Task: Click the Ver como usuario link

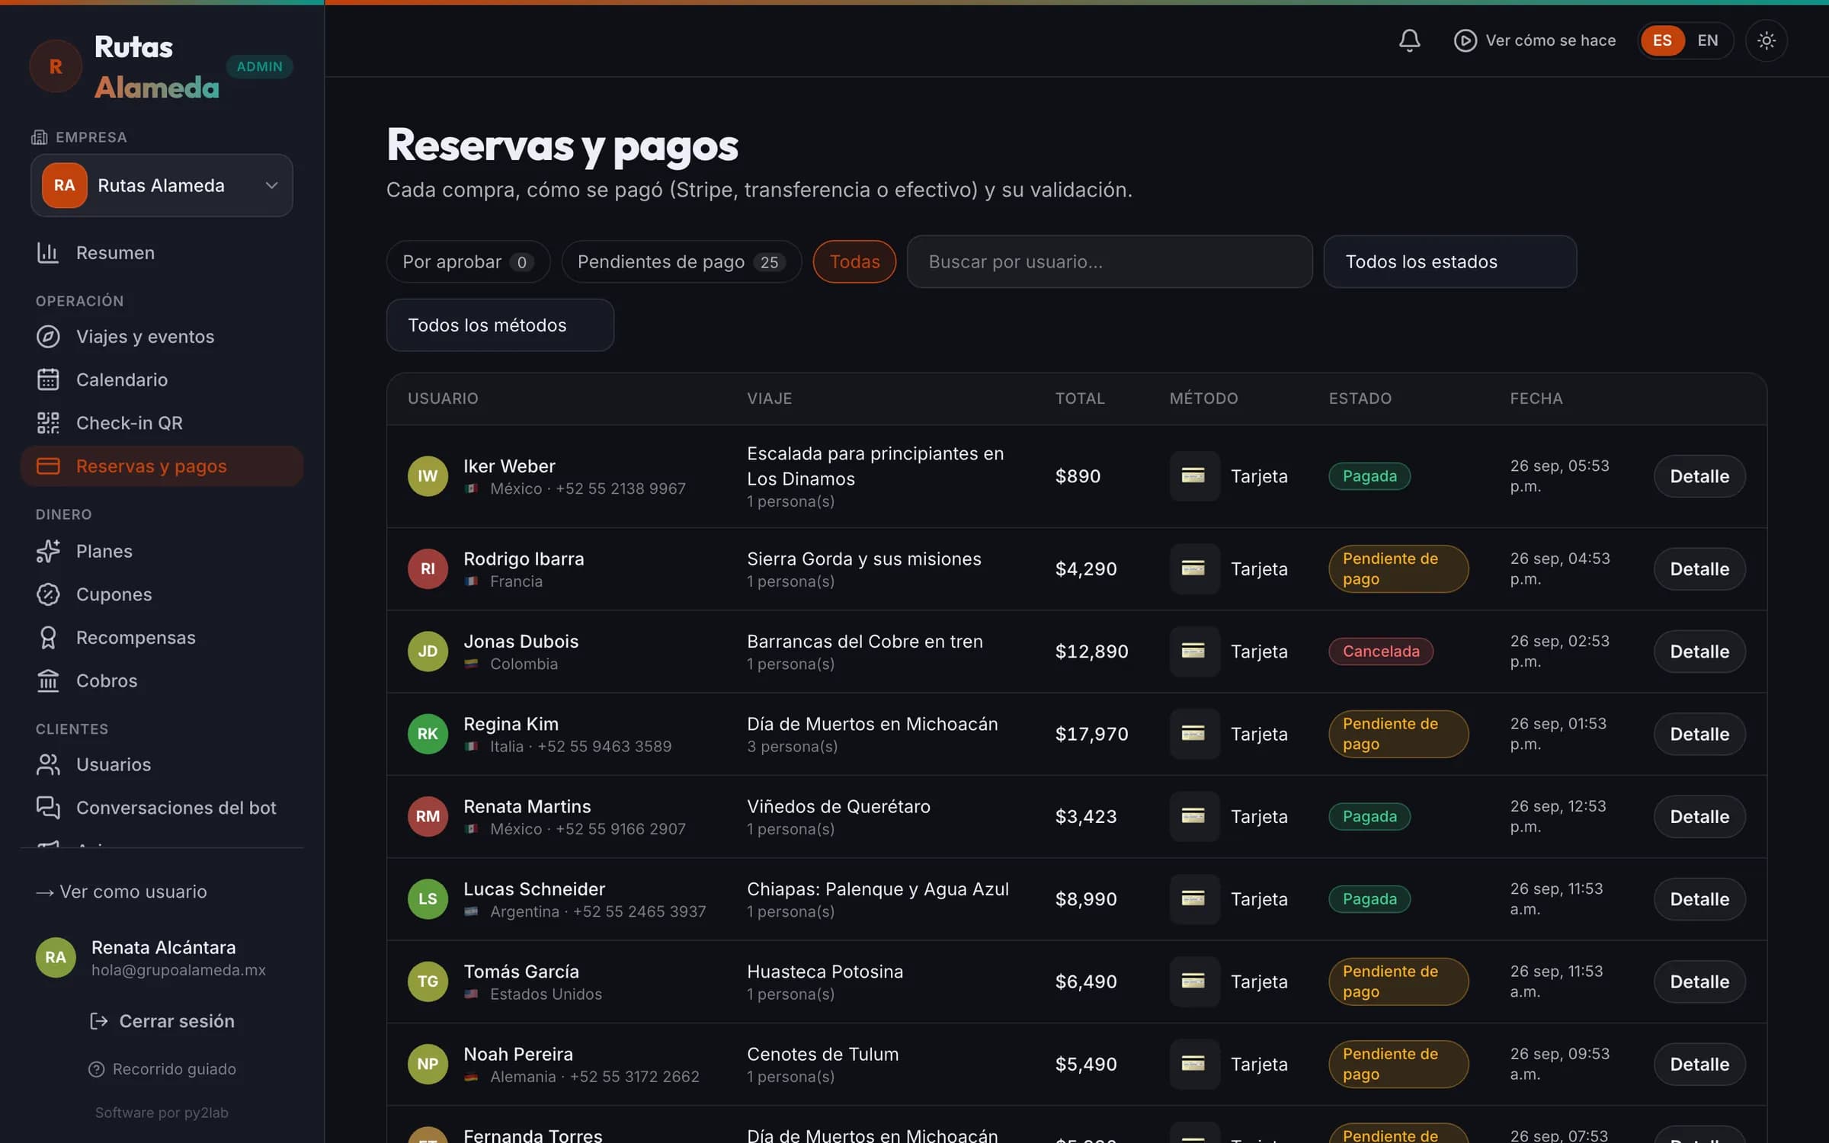Action: pos(121,892)
